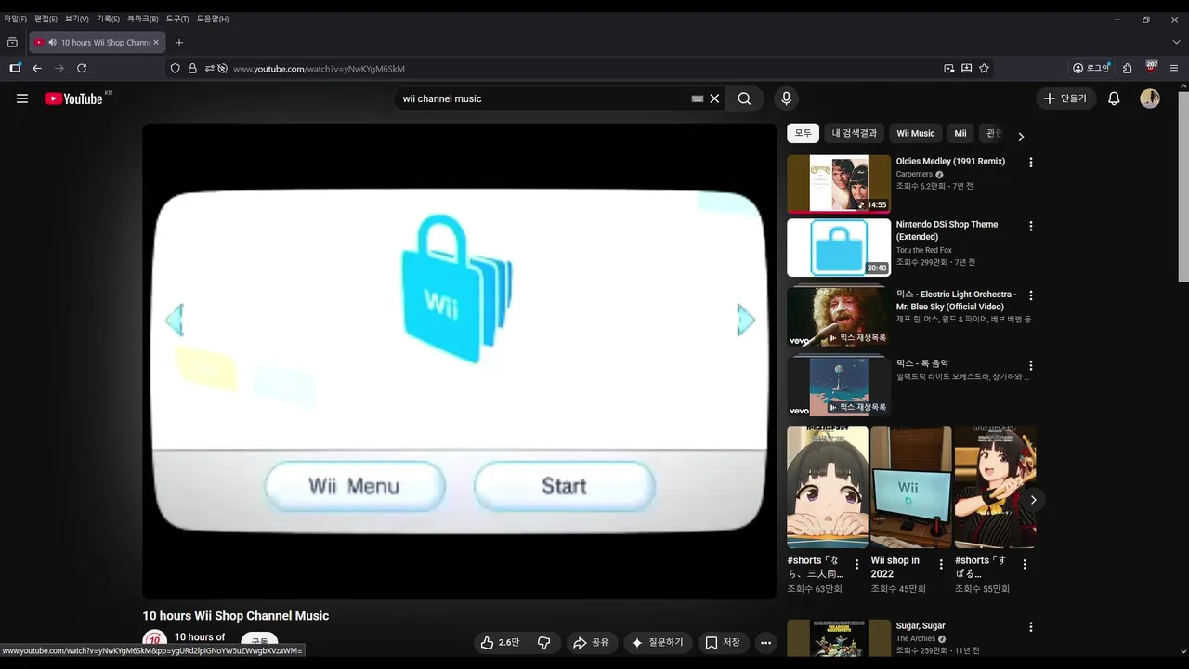The image size is (1189, 669).
Task: Mute the tab via its speaker icon
Action: (x=52, y=42)
